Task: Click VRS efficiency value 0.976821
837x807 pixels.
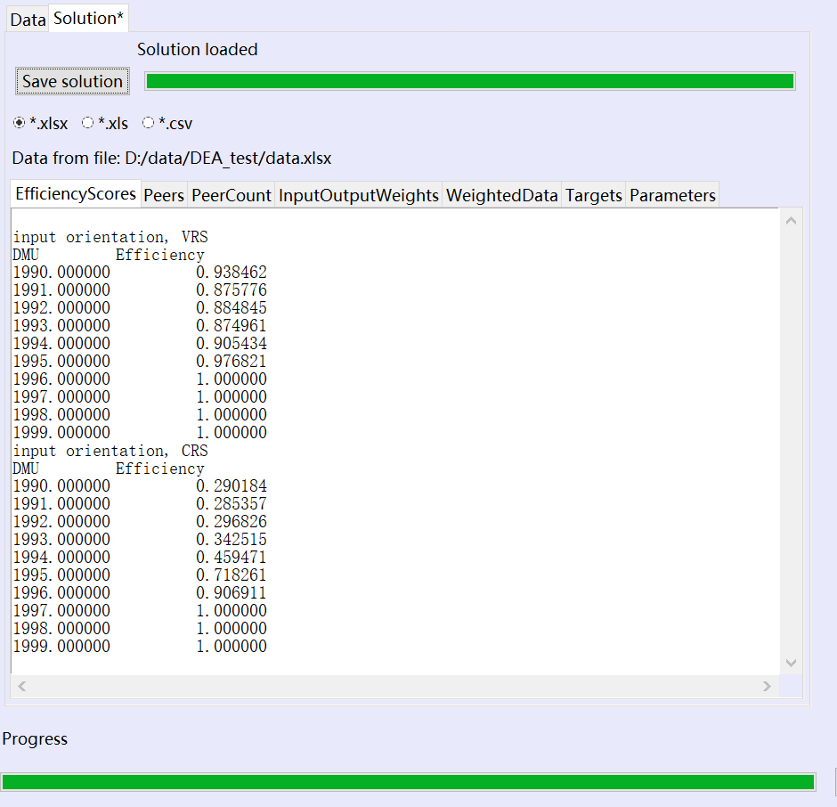Action: coord(232,361)
